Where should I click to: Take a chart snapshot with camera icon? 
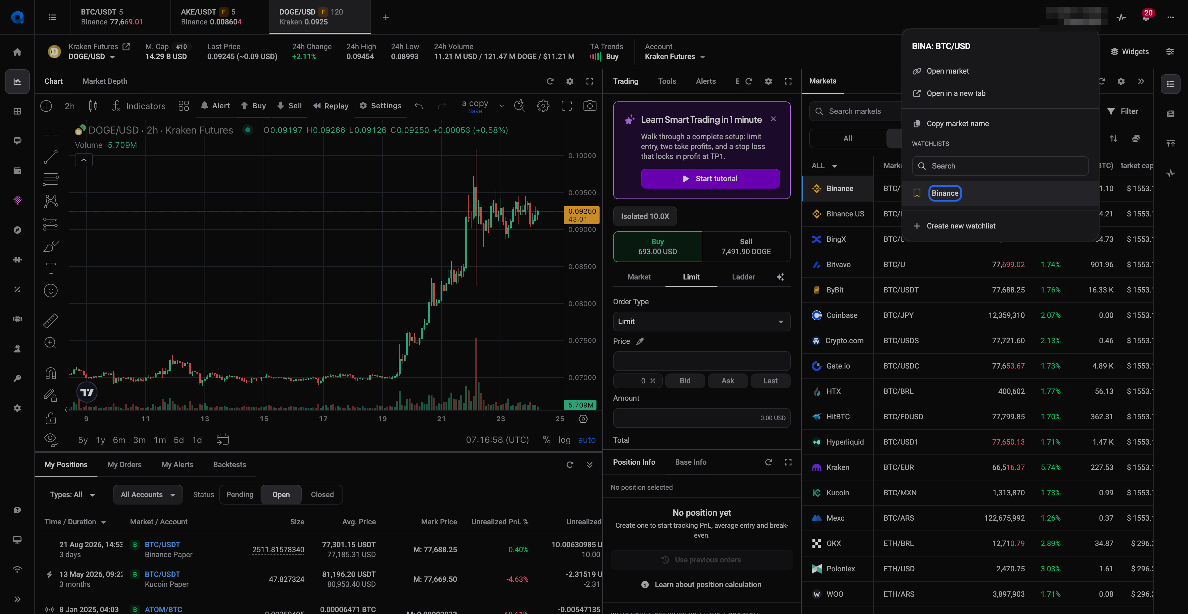pos(589,106)
